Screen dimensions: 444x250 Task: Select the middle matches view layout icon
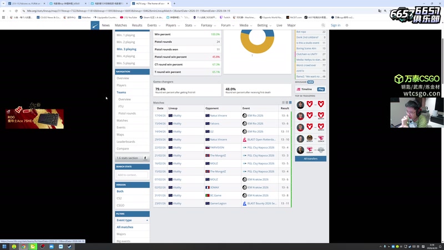(x=287, y=103)
